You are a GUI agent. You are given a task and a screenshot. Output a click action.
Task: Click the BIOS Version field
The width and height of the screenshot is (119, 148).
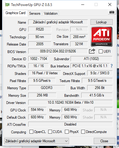[x=58, y=51]
